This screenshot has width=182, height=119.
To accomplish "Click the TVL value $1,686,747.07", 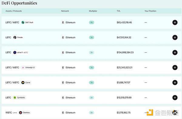I will point(123,82).
